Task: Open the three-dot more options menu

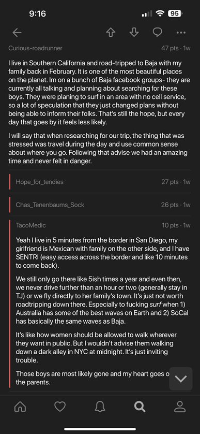Action: 181,33
